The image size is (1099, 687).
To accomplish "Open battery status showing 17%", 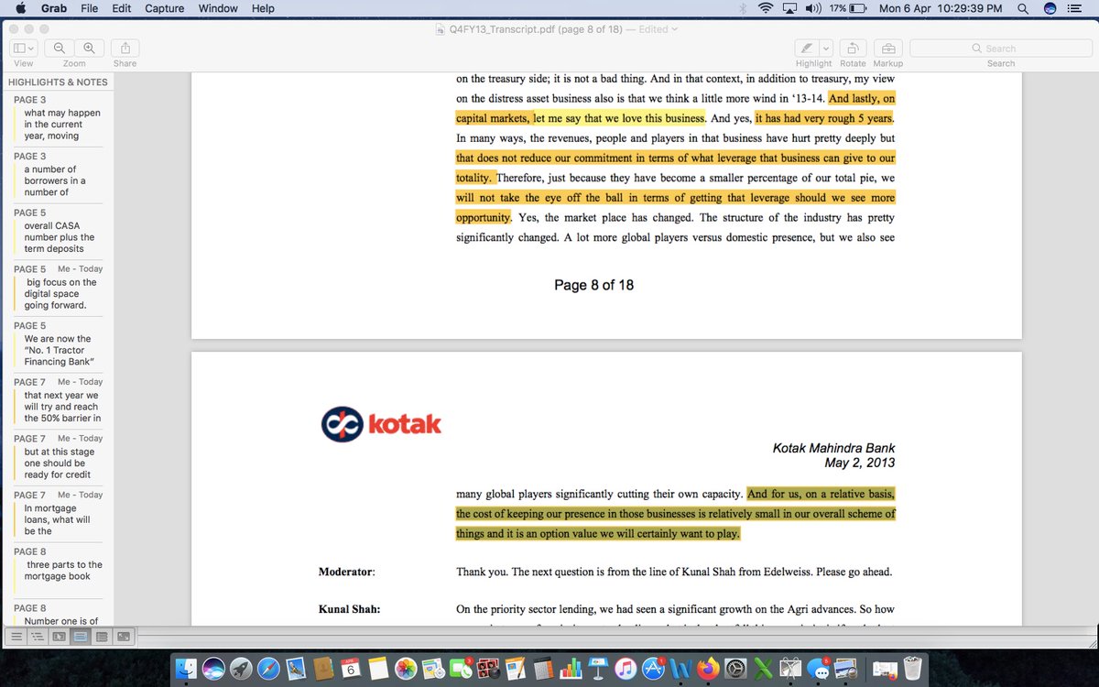I will pyautogui.click(x=848, y=8).
